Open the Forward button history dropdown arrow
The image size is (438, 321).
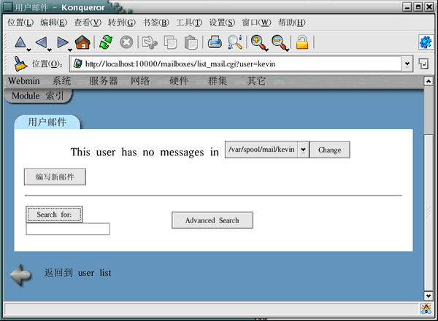[x=70, y=50]
